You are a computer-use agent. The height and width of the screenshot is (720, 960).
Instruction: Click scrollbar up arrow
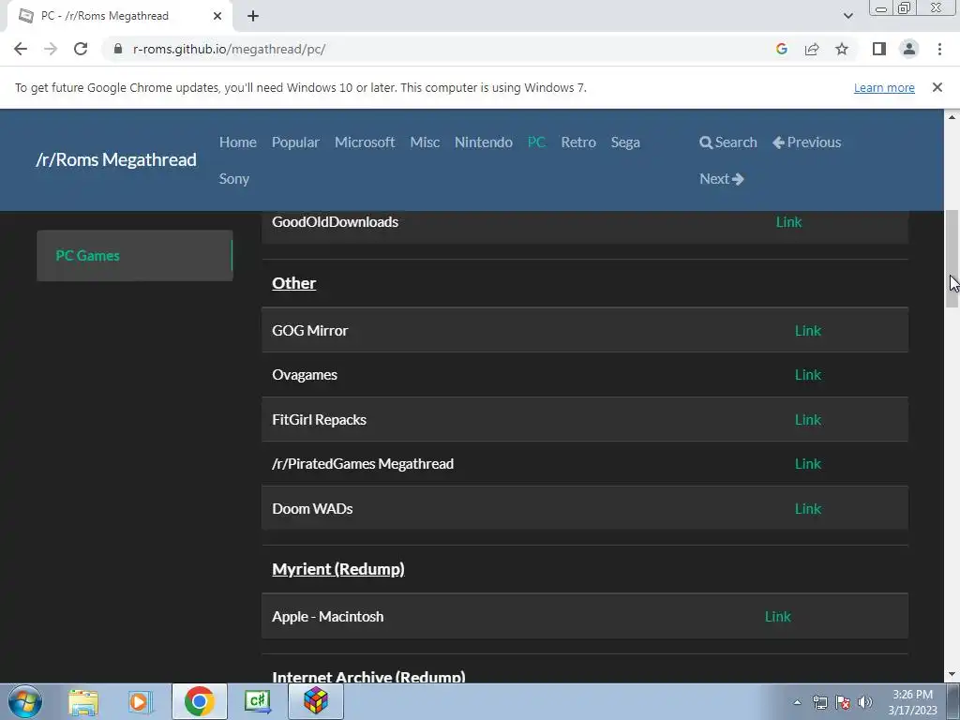(952, 116)
